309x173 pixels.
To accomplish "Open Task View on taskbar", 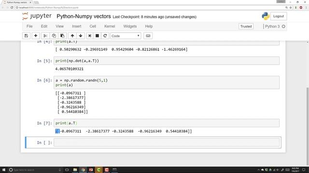I will [x=67, y=170].
